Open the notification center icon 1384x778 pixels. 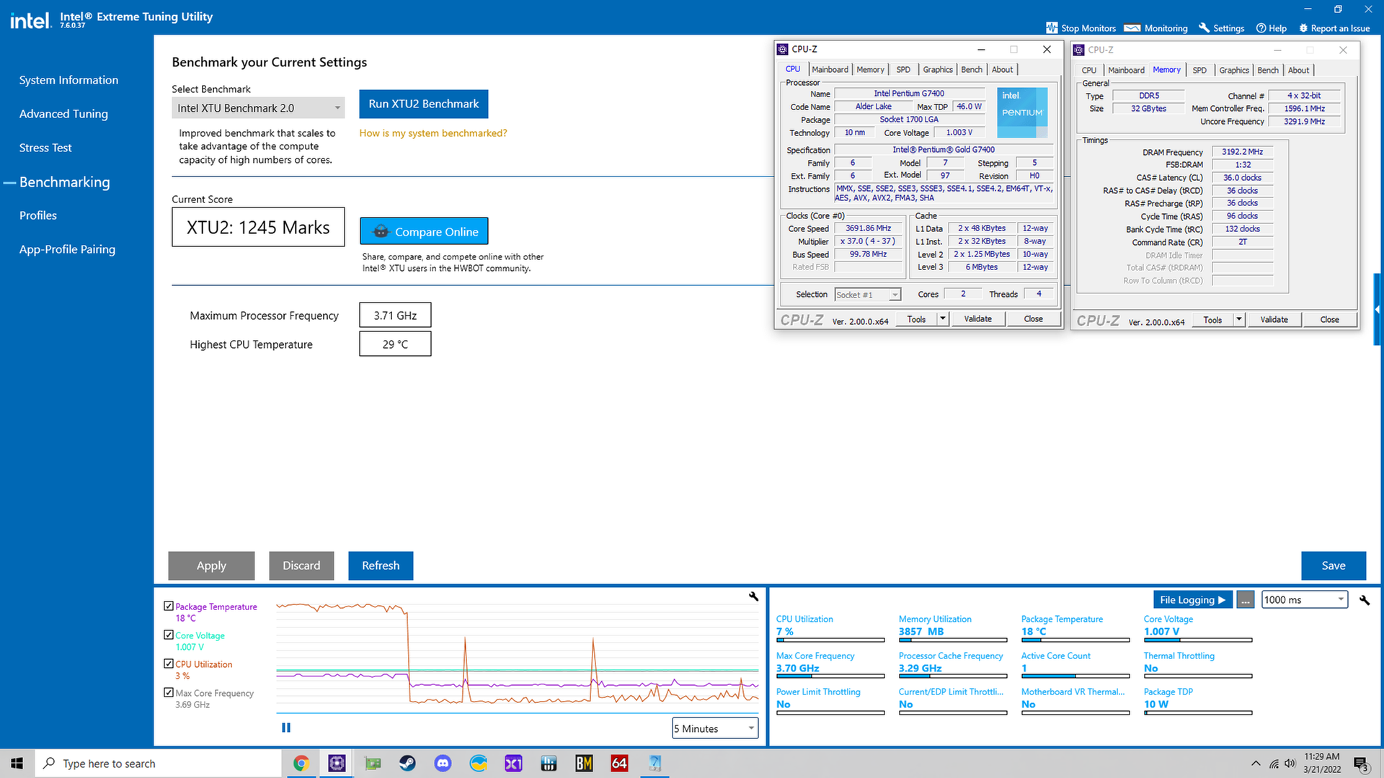click(1361, 764)
